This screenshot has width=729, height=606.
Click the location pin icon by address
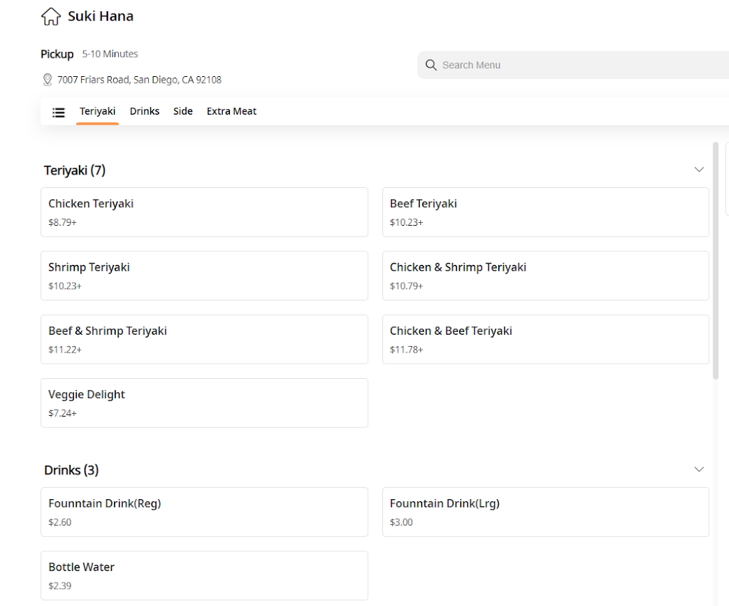[48, 80]
